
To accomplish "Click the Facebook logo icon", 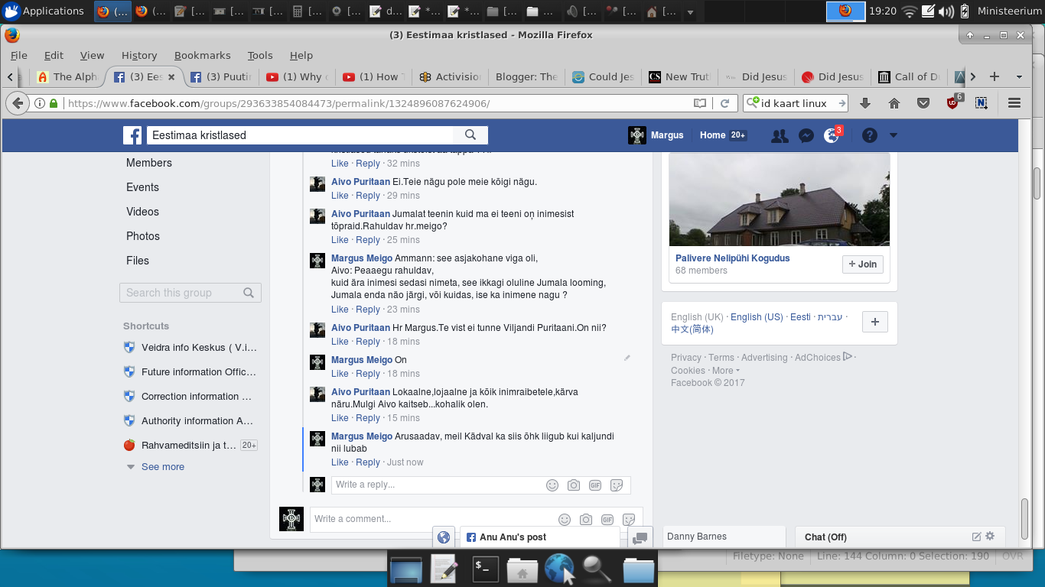I will pyautogui.click(x=132, y=135).
